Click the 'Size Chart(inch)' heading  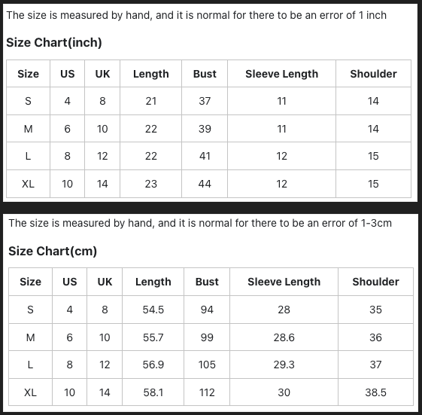(54, 43)
